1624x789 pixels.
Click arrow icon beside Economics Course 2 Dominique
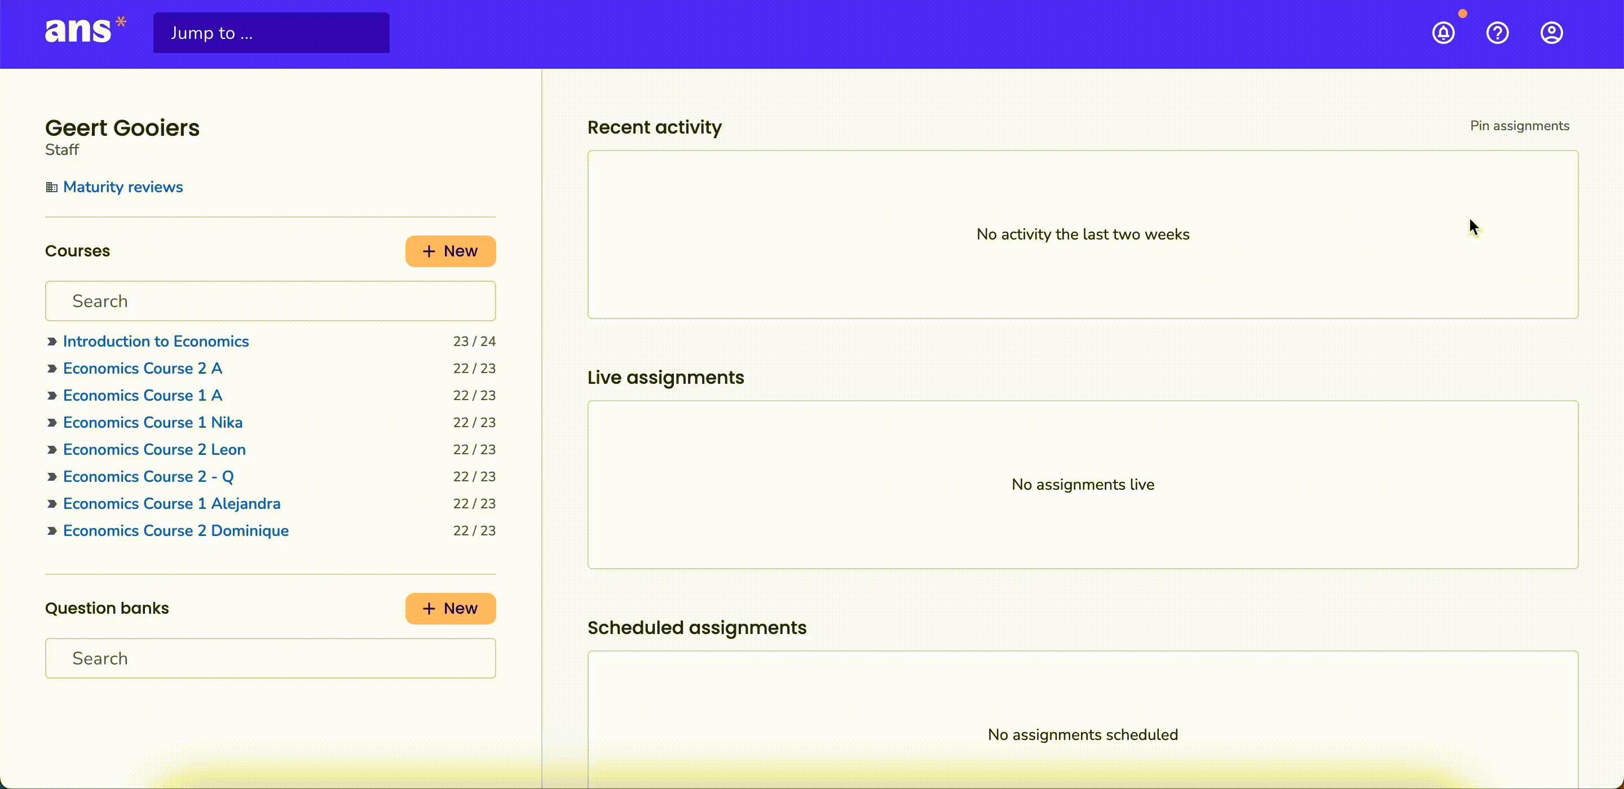[x=52, y=531]
